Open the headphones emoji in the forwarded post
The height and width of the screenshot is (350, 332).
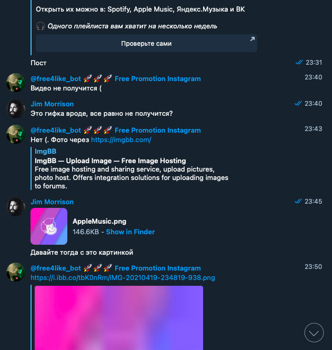[x=41, y=26]
